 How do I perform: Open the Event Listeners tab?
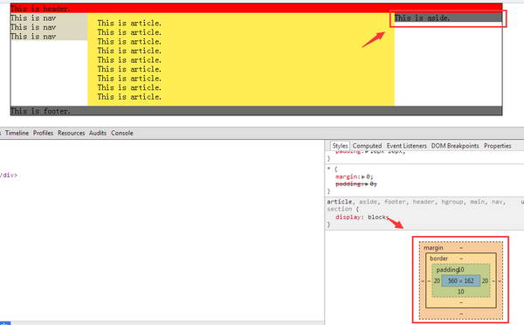click(x=407, y=146)
